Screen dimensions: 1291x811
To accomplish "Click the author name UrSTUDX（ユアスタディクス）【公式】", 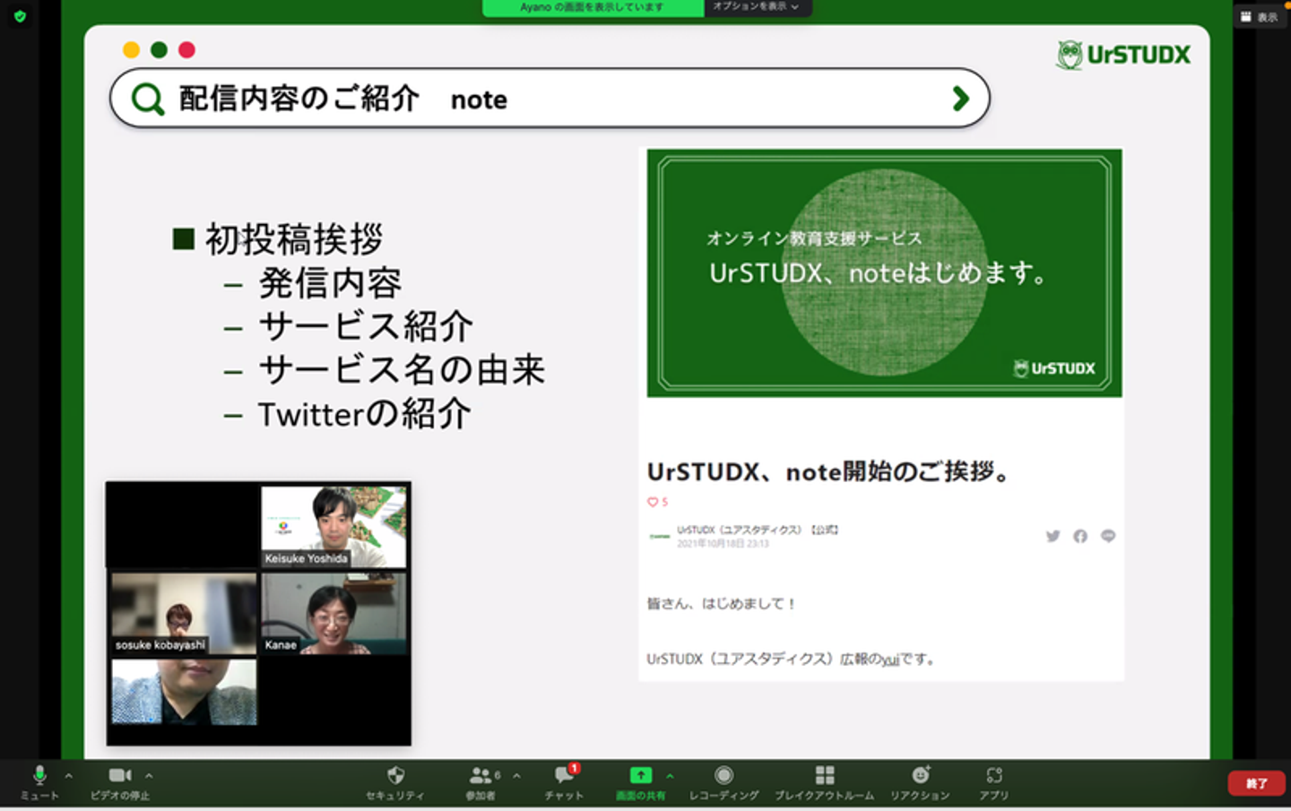I will (758, 530).
